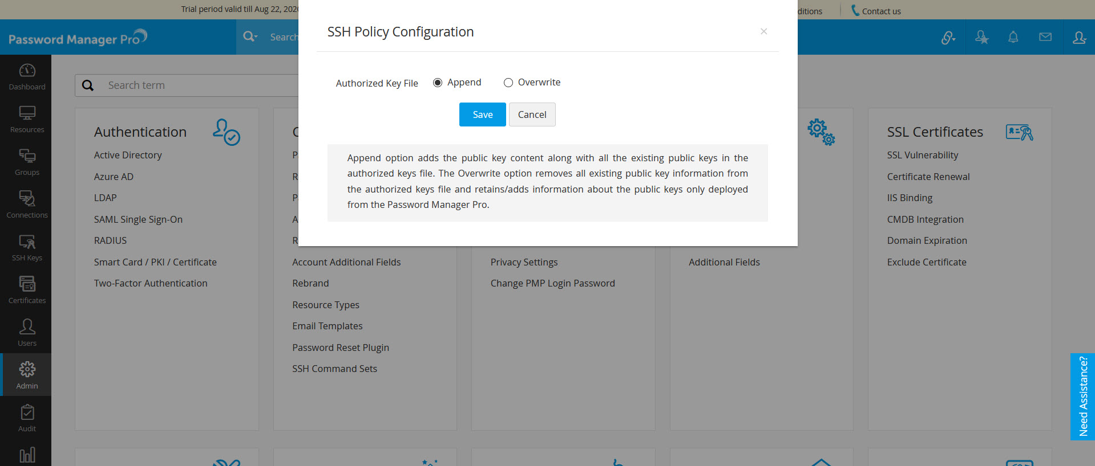Expand the top search options dropdown

point(250,37)
